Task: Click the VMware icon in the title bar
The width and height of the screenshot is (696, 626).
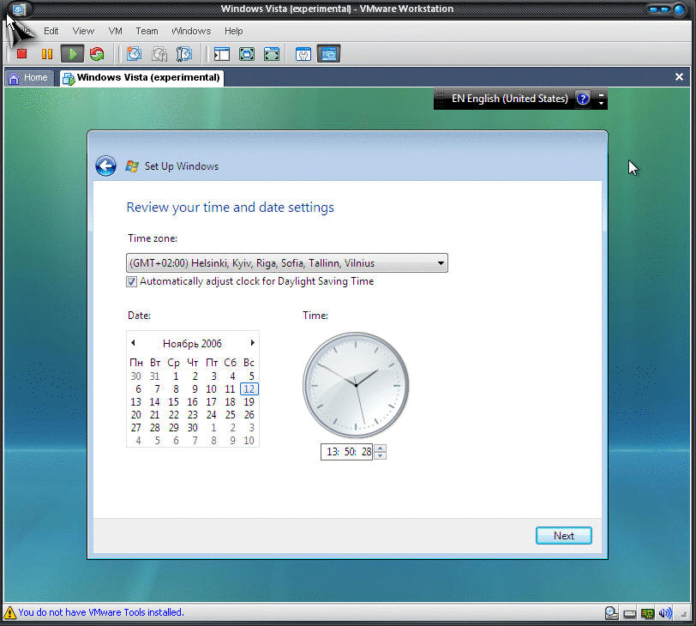Action: pos(19,9)
